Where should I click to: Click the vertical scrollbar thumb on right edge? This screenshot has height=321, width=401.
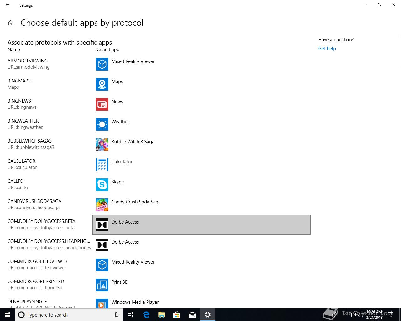400,51
